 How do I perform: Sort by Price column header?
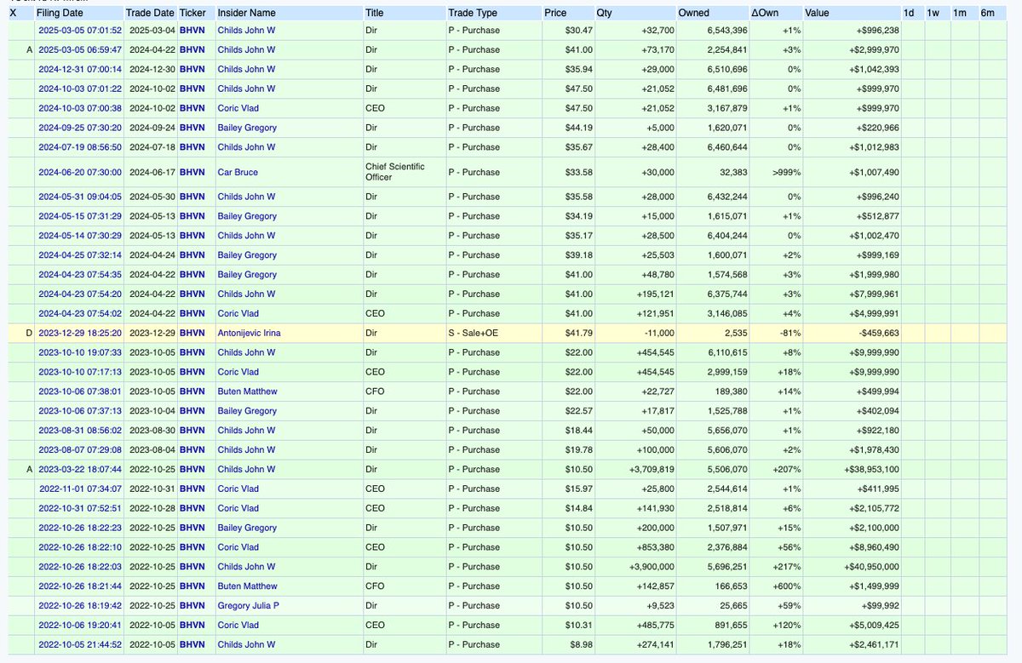(x=555, y=13)
